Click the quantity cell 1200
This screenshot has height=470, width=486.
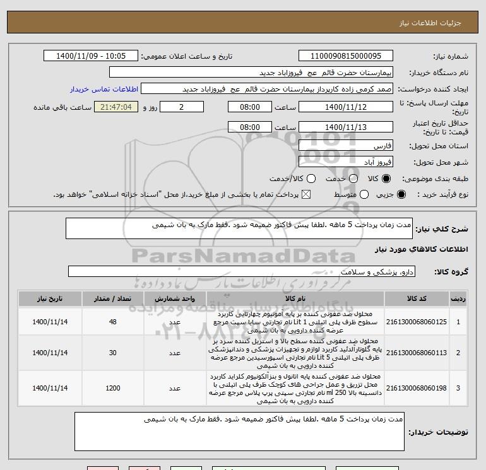pos(112,388)
